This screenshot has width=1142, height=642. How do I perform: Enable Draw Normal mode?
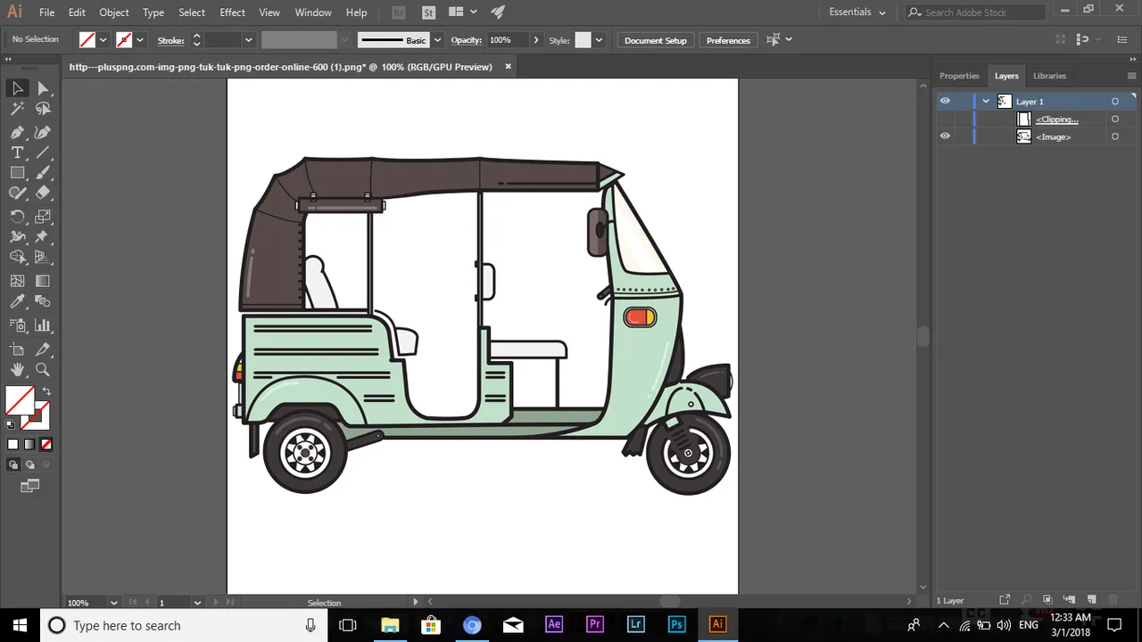coord(13,465)
